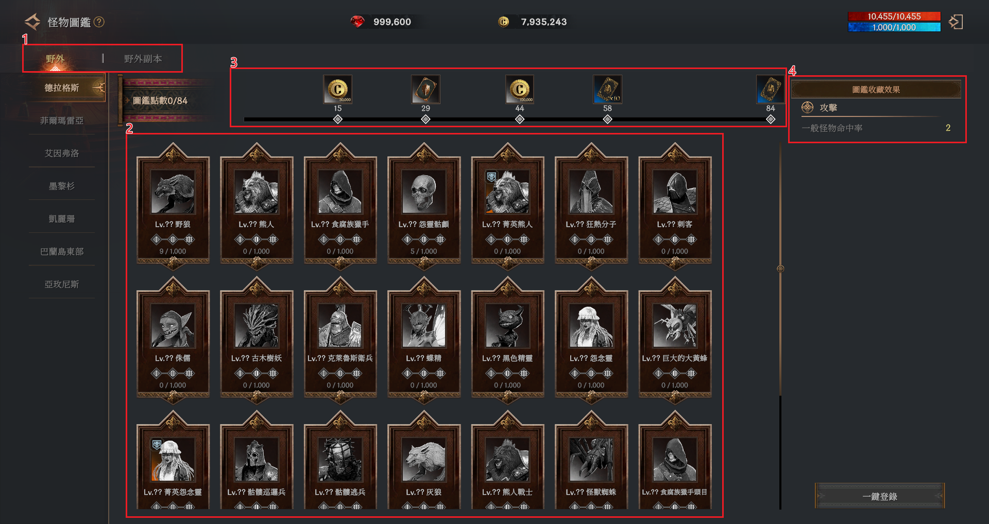989x524 pixels.
Task: Switch to the 野外副本 tab
Action: point(143,59)
